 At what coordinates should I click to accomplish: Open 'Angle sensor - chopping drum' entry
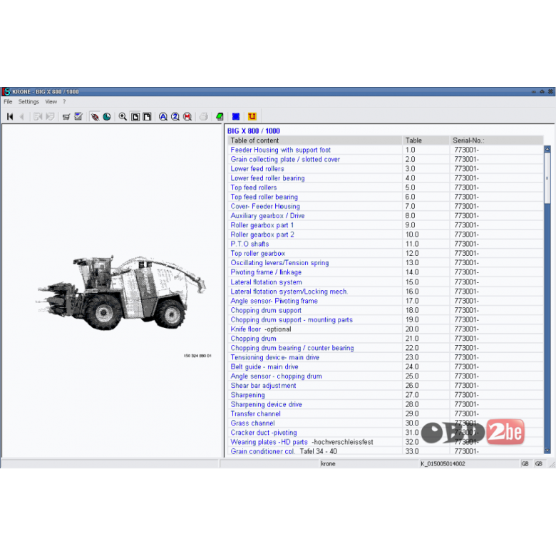pos(277,376)
